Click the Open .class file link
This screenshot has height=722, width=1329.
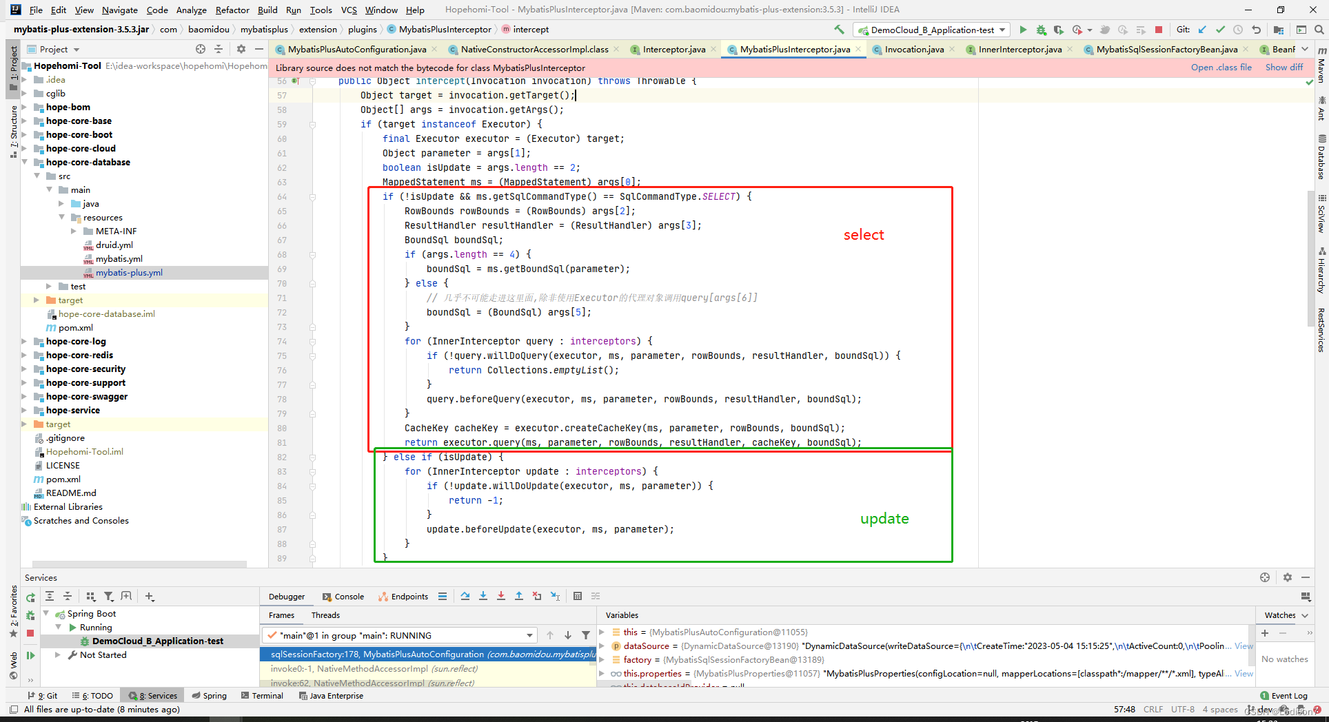[x=1221, y=68]
